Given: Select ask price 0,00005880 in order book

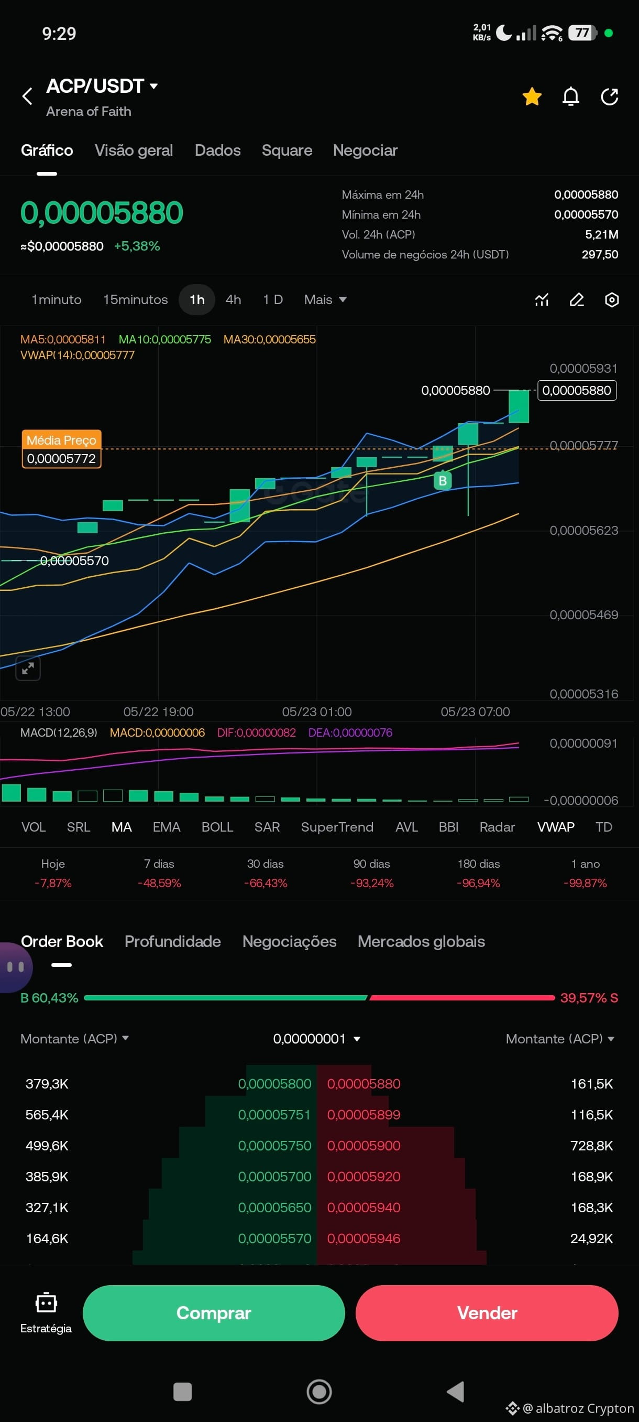Looking at the screenshot, I should pos(364,1084).
